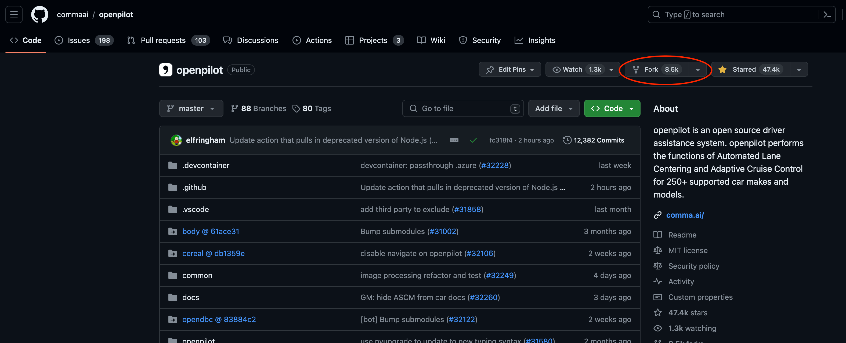This screenshot has width=846, height=343.
Task: Click the Security policy scale icon
Action: click(657, 266)
